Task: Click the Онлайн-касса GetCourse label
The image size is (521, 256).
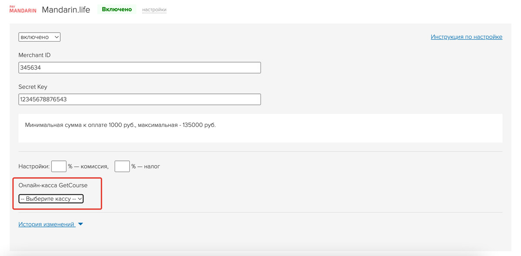Action: pos(53,185)
